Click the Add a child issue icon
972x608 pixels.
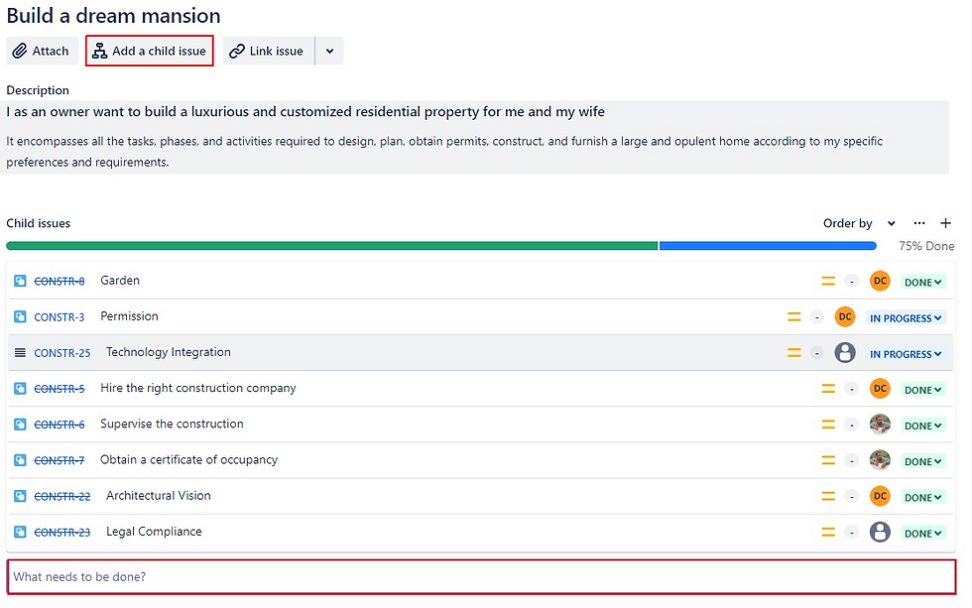coord(99,50)
